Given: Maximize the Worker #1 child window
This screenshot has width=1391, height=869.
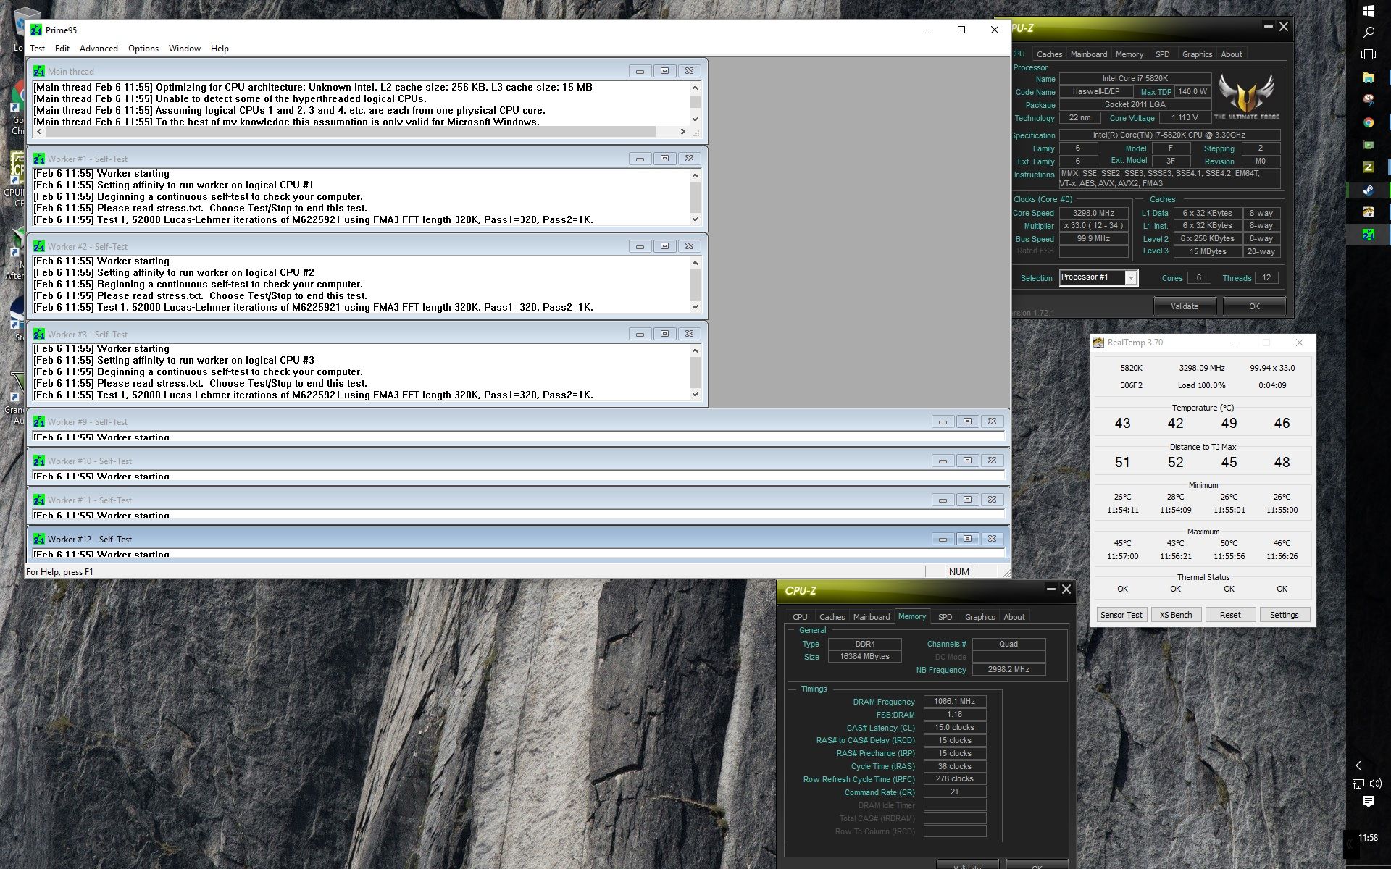Looking at the screenshot, I should 664,159.
